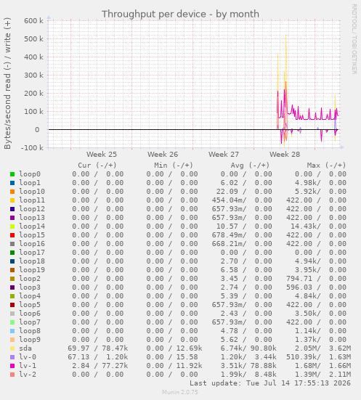Click the orange loop10 legend color swatch
361x400 pixels.
(12, 192)
